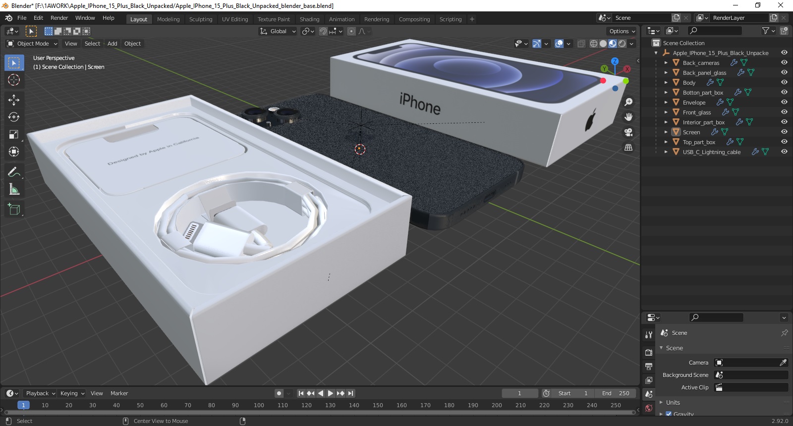793x426 pixels.
Task: Jump to the start frame
Action: click(301, 393)
